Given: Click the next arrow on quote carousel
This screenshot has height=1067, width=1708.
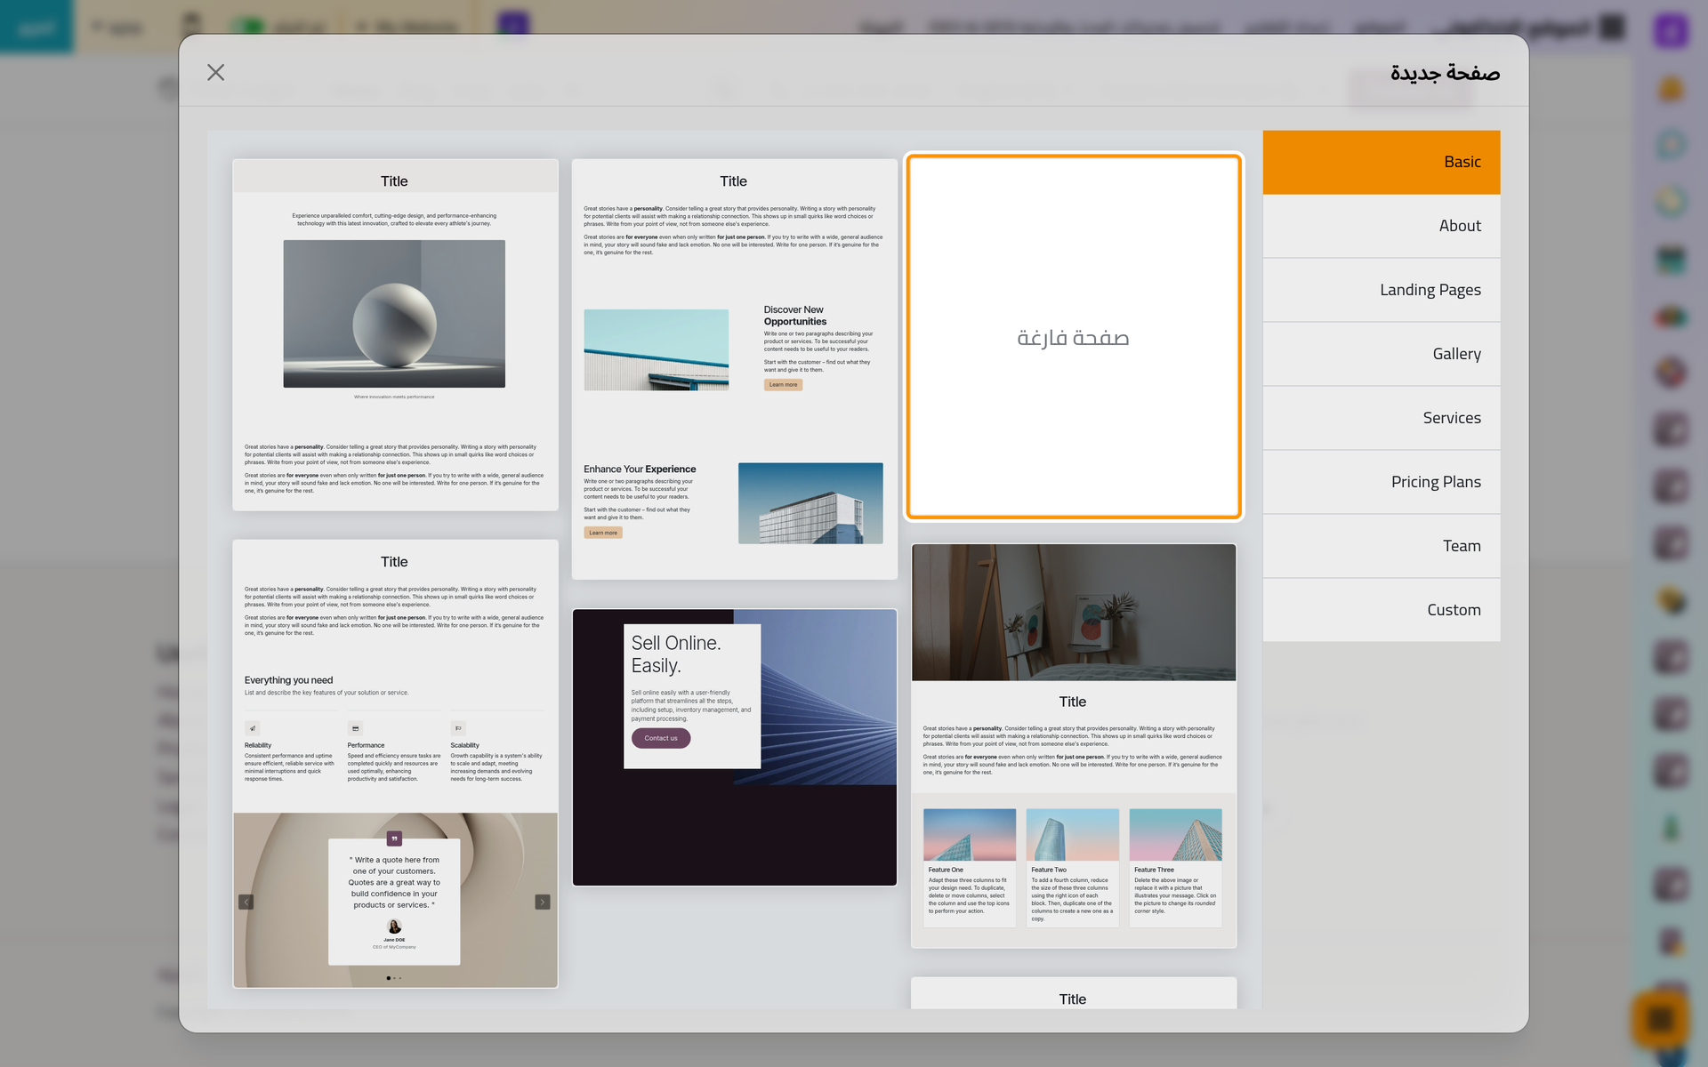Looking at the screenshot, I should coord(543,902).
